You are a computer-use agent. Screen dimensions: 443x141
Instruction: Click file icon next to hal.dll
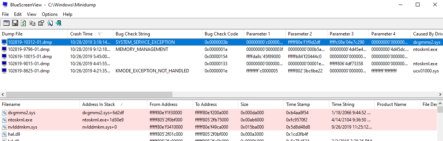coord(4,134)
